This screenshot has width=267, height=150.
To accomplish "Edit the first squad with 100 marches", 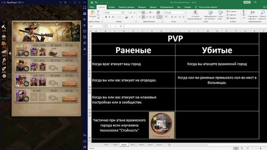I will click(x=70, y=54).
